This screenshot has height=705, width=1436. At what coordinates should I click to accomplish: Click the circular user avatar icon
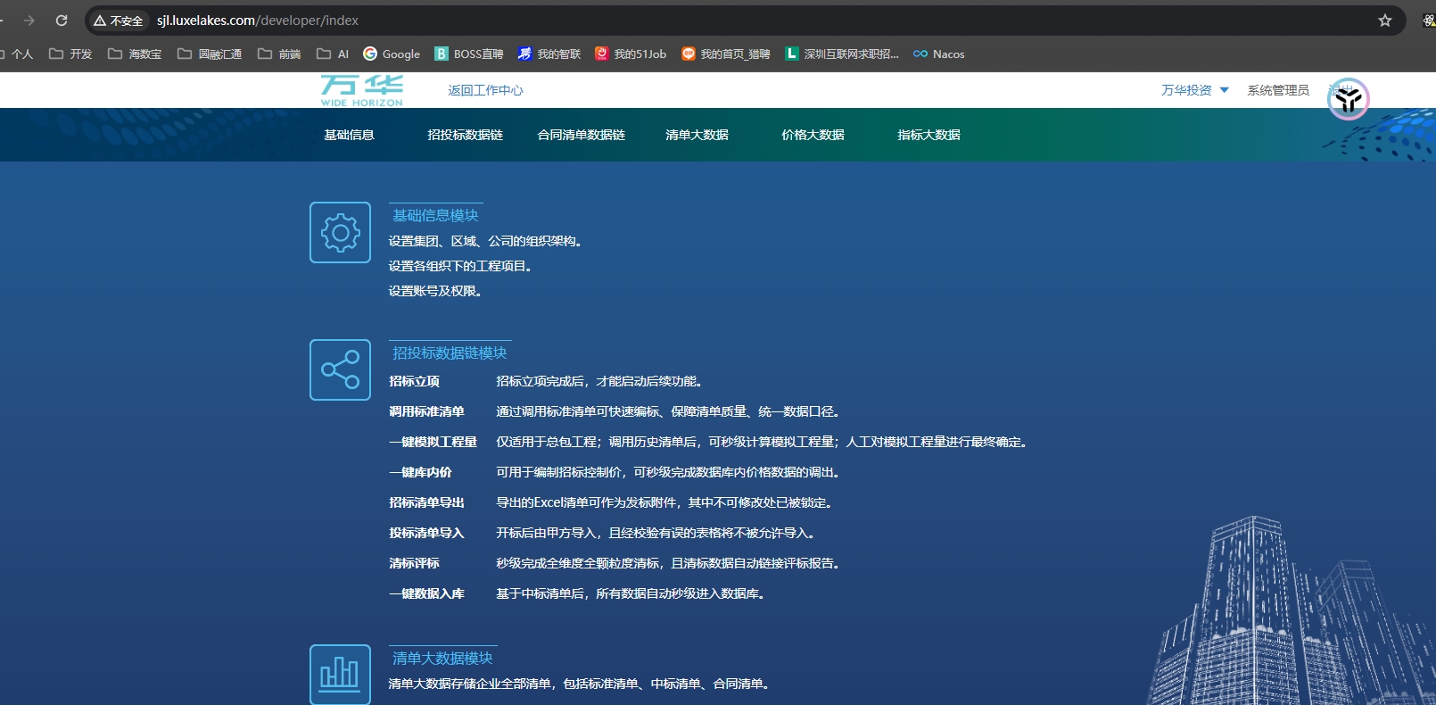[x=1348, y=99]
